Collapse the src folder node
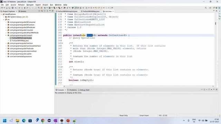Image resolution: width=221 pixels, height=124 pixels. tap(4, 20)
